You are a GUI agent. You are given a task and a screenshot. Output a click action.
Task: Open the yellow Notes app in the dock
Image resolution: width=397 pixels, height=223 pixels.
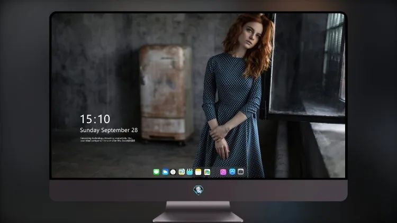[x=198, y=172]
